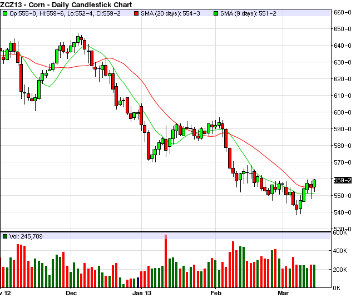Click the '620-0' price axis label
The image size is (356, 298).
coord(343,79)
